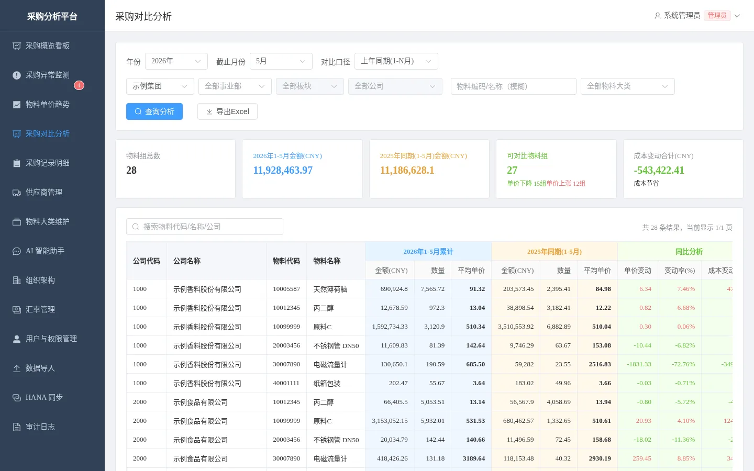
Task: Click the user avatar icon beside 系统管理员
Action: 658,16
